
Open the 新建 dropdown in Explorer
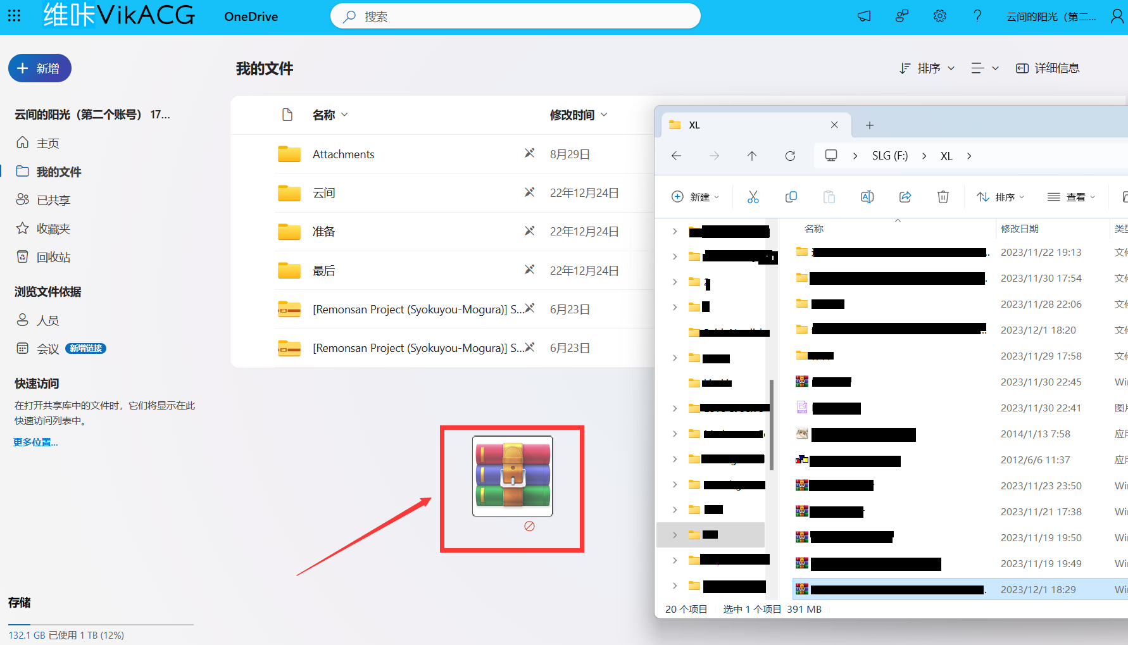tap(695, 197)
